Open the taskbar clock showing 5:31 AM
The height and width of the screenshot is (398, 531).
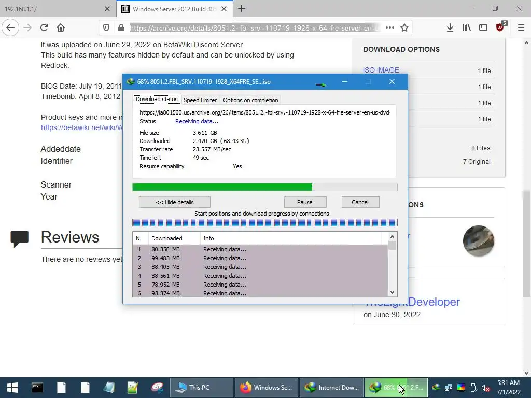pos(508,388)
